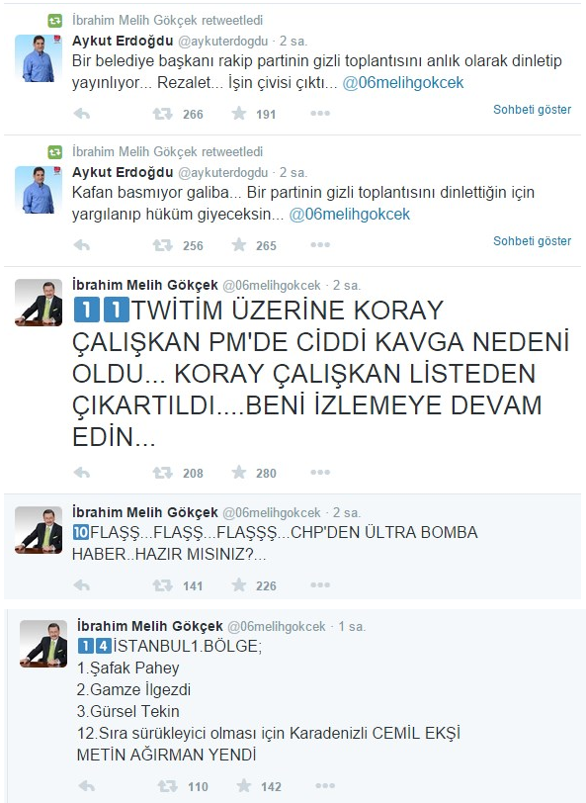The height and width of the screenshot is (803, 586).
Task: Retweet the İSTANBUL1.BÖLGE tweet
Action: coord(167,786)
